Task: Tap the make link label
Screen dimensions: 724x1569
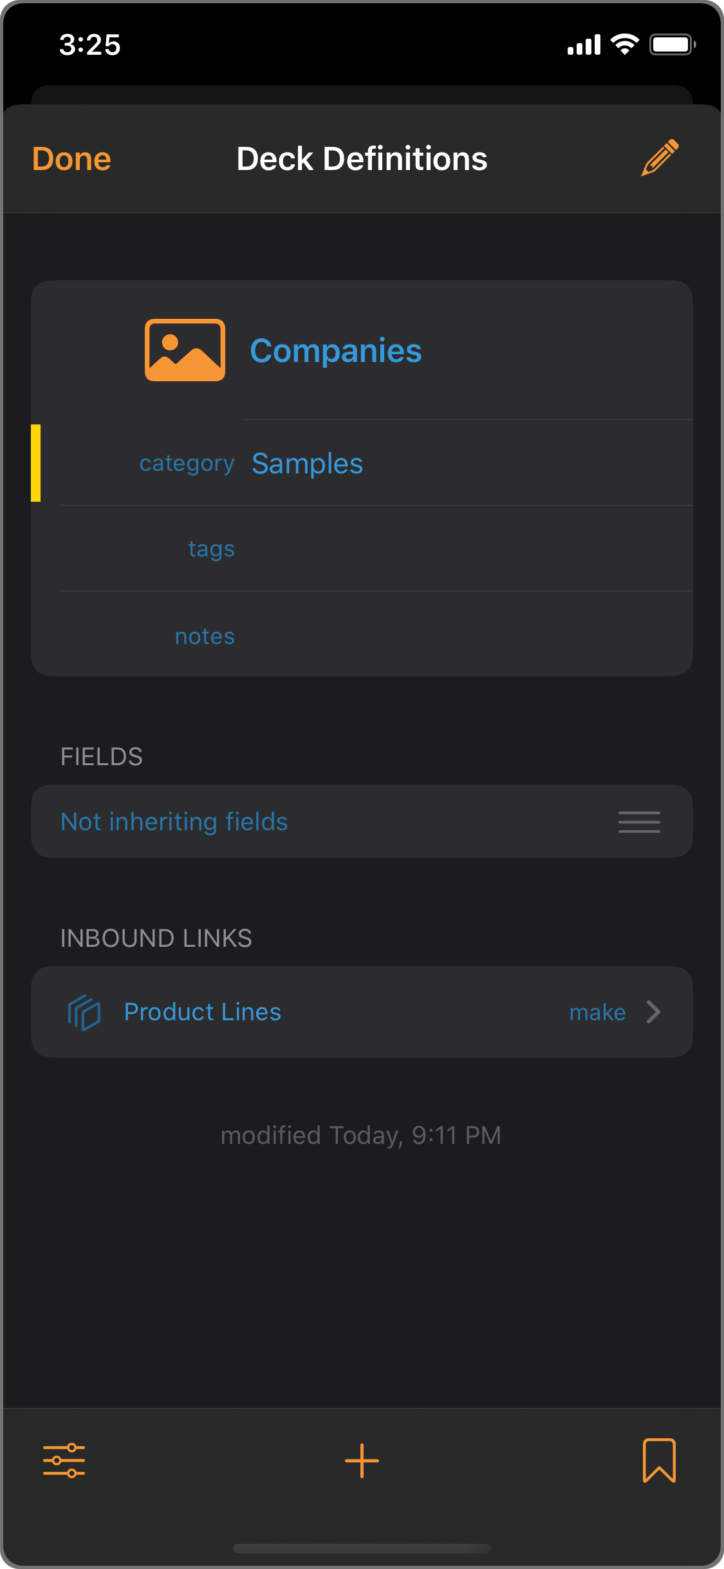Action: 597,1013
